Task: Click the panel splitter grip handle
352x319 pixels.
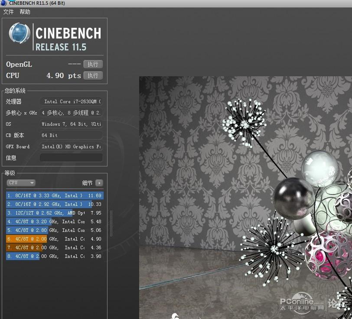Action: pos(111,223)
